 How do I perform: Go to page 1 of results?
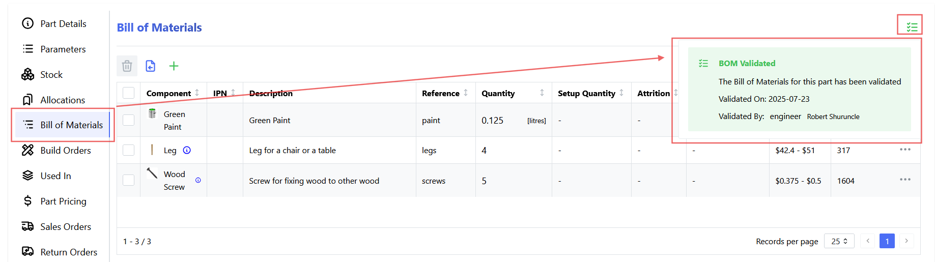coord(887,241)
